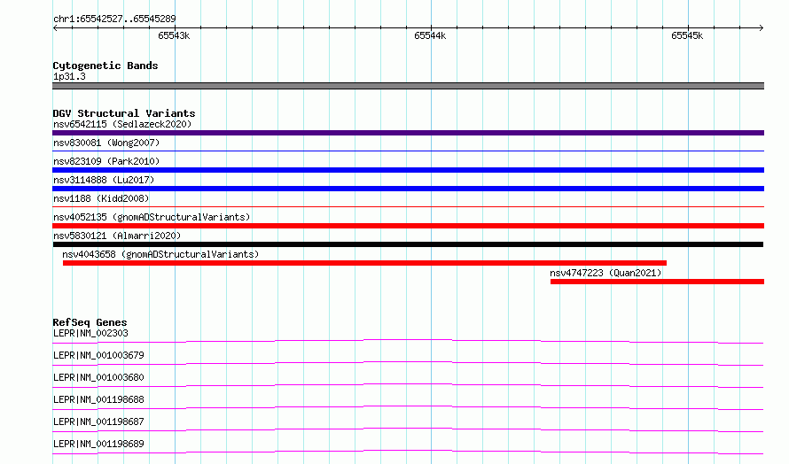This screenshot has height=464, width=789.
Task: Select the LEPR|NM_001198688 magenta transcript line
Action: [x=408, y=407]
